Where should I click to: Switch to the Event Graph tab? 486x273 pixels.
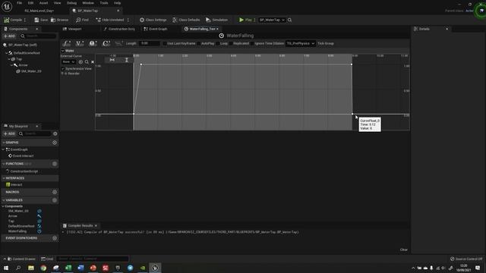tap(156, 29)
